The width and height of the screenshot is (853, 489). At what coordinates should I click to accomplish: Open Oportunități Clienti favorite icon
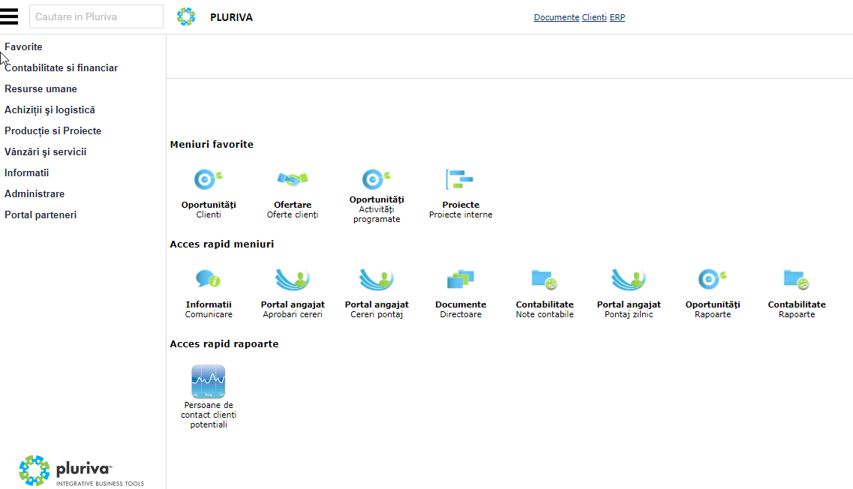pos(209,179)
